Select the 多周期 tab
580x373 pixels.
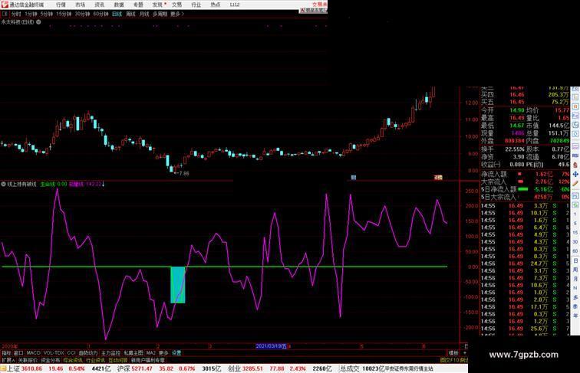click(160, 14)
